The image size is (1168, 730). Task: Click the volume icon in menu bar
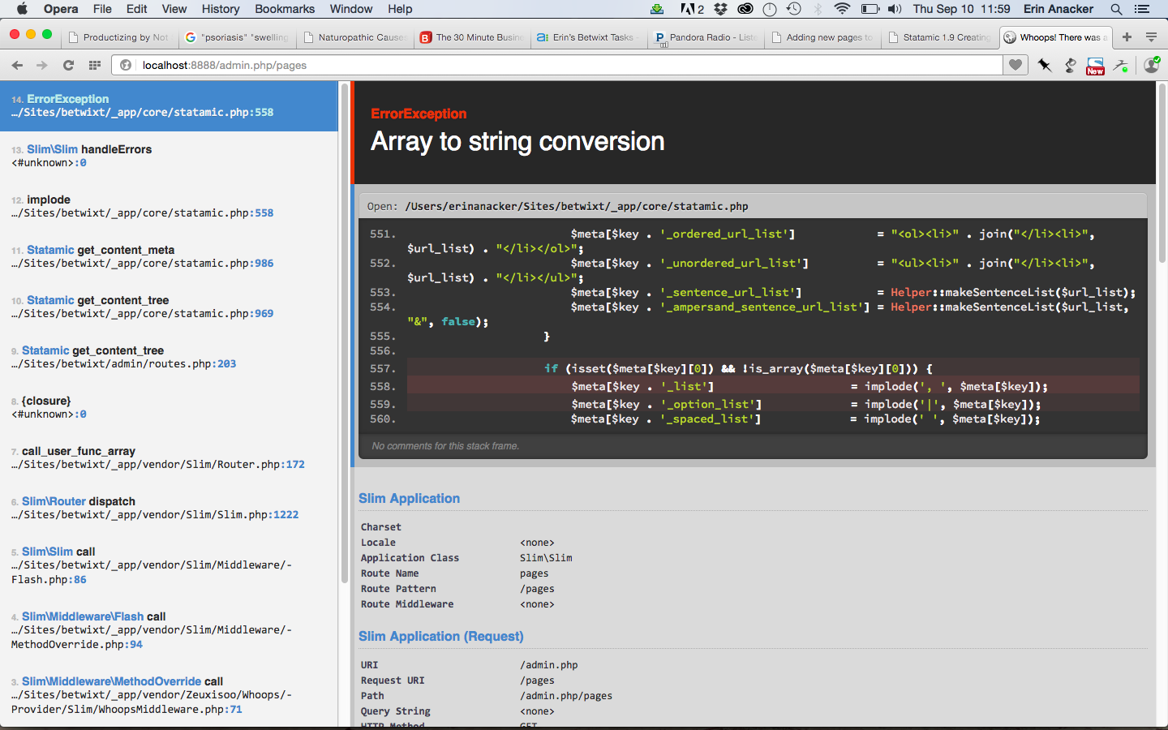click(895, 9)
